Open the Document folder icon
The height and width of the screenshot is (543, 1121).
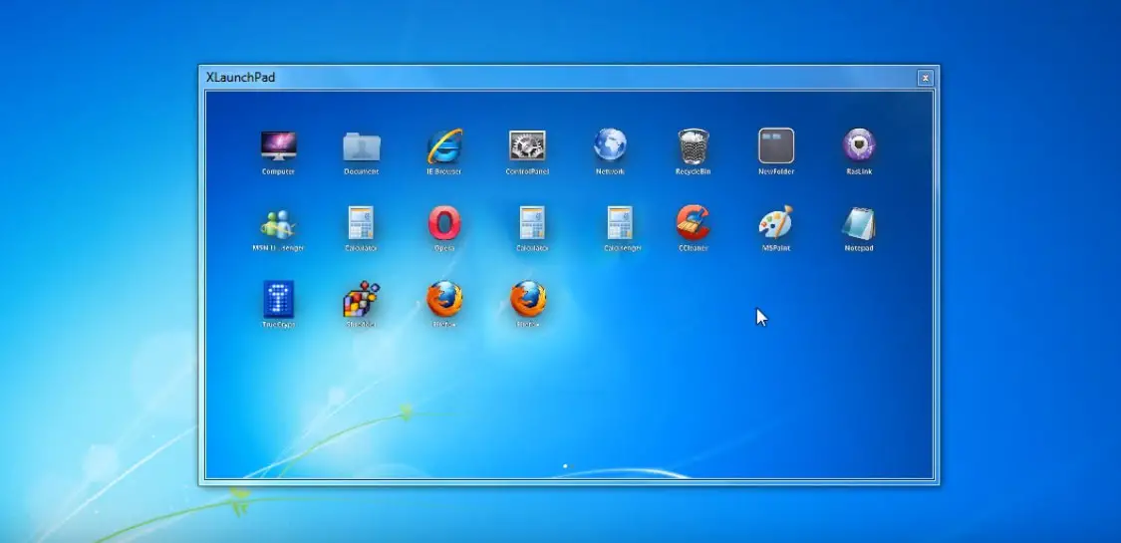tap(362, 146)
